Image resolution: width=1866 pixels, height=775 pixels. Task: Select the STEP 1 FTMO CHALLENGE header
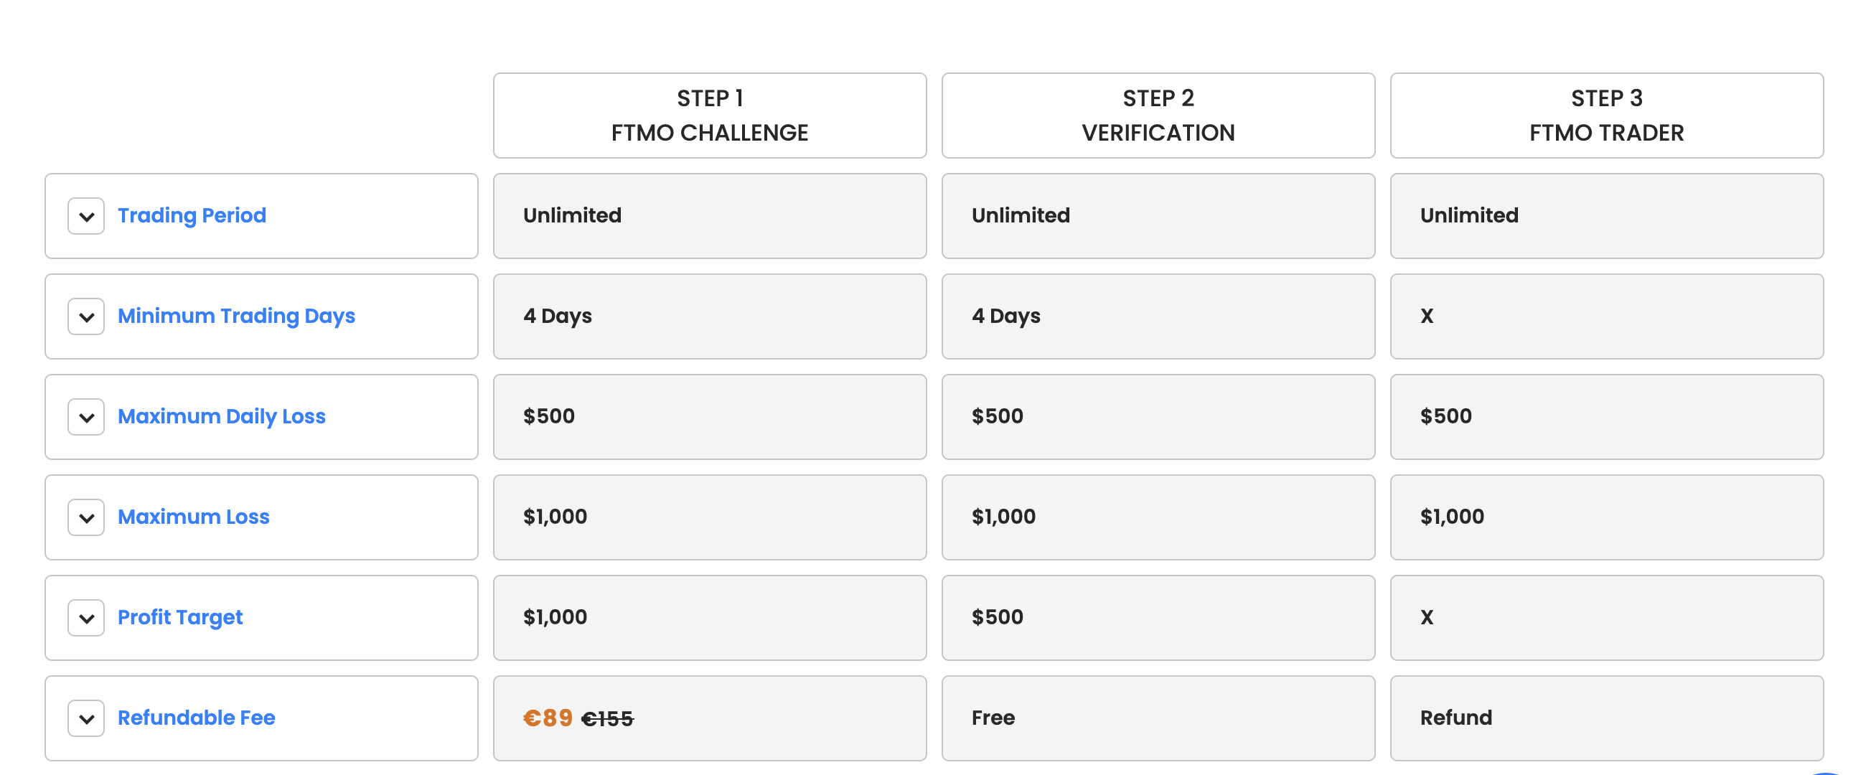coord(709,115)
